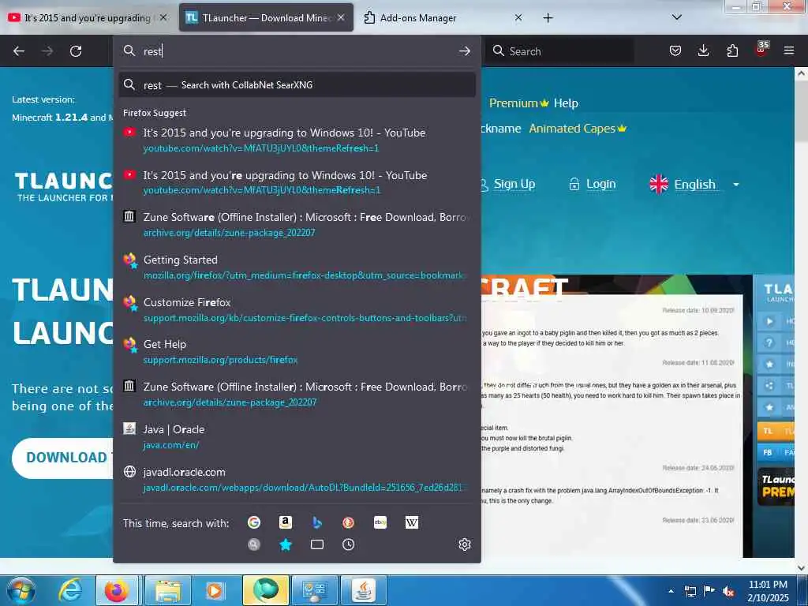Viewport: 808px width, 606px height.
Task: Switch to the TLauncher tab
Action: 266,17
